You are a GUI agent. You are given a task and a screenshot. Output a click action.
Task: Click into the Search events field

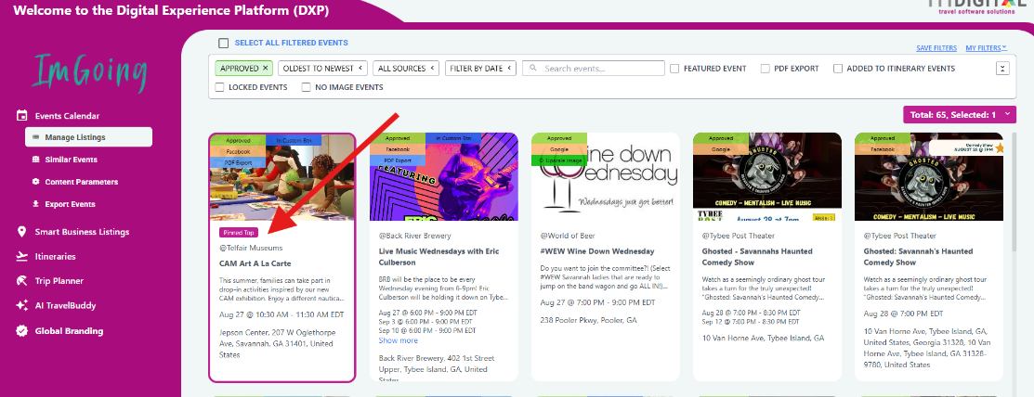594,69
